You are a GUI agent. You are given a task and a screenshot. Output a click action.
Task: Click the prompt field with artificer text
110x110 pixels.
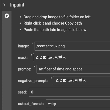point(73,69)
